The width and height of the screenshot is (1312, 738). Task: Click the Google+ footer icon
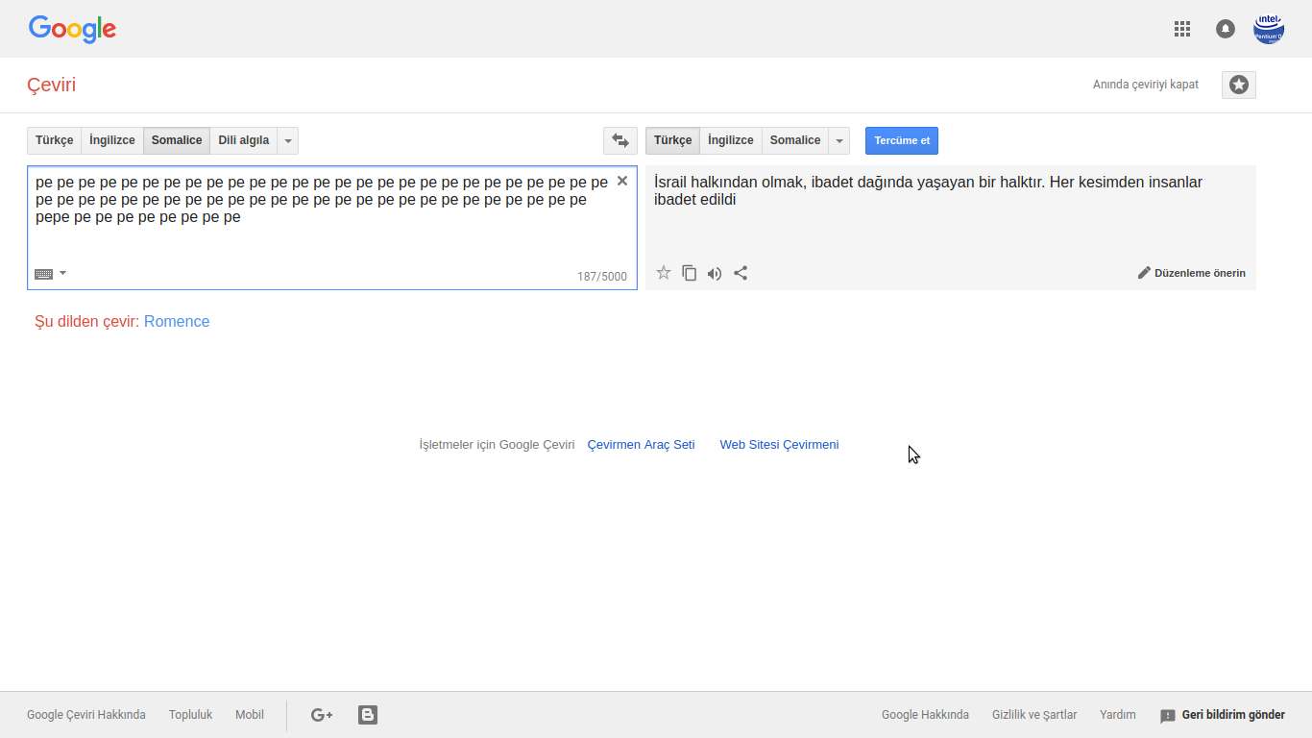(322, 715)
